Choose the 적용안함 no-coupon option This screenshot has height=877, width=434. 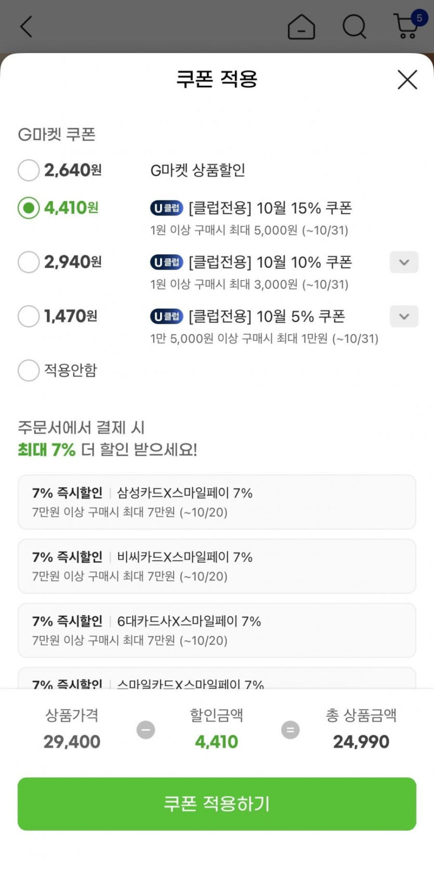tap(29, 371)
